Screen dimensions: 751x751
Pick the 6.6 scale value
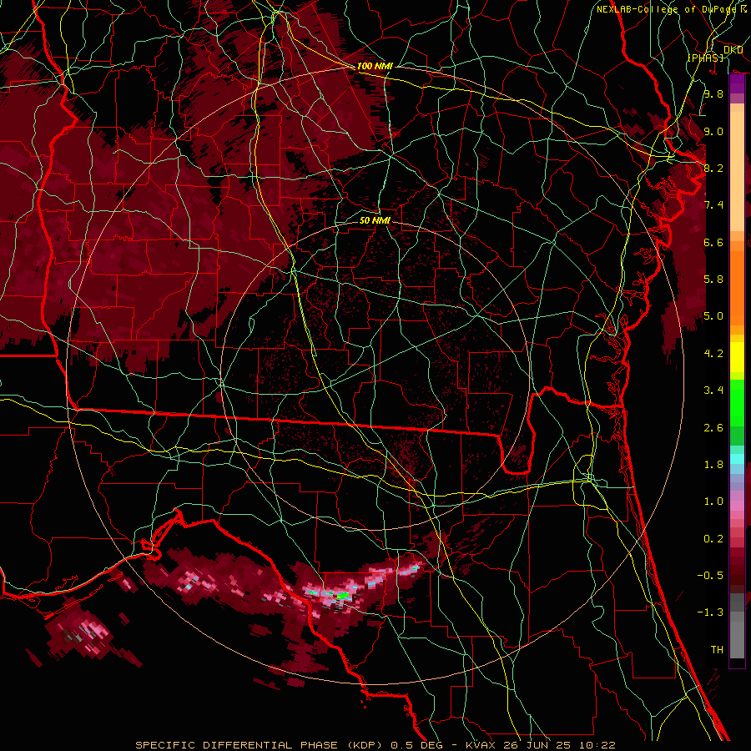point(713,242)
